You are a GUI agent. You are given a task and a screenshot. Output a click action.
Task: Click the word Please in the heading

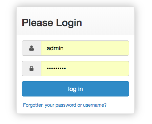(x=38, y=22)
